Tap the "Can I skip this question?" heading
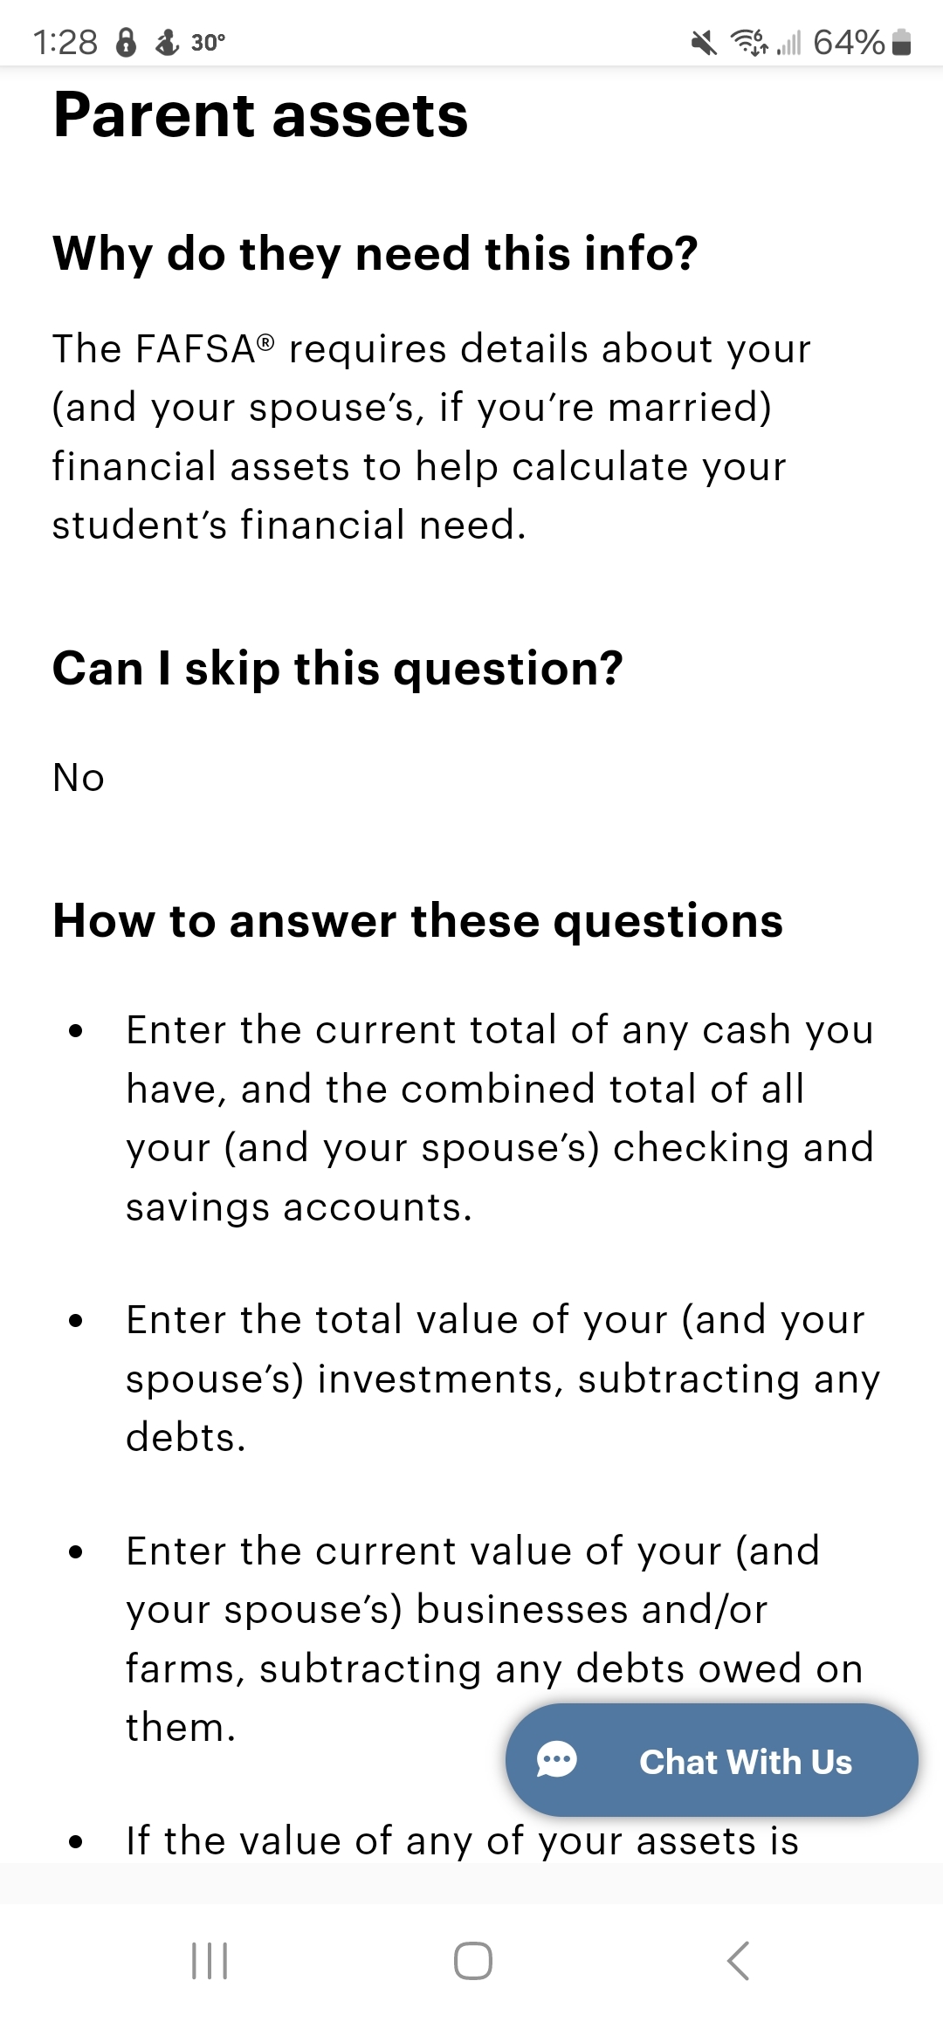This screenshot has width=943, height=2022. pos(338,669)
